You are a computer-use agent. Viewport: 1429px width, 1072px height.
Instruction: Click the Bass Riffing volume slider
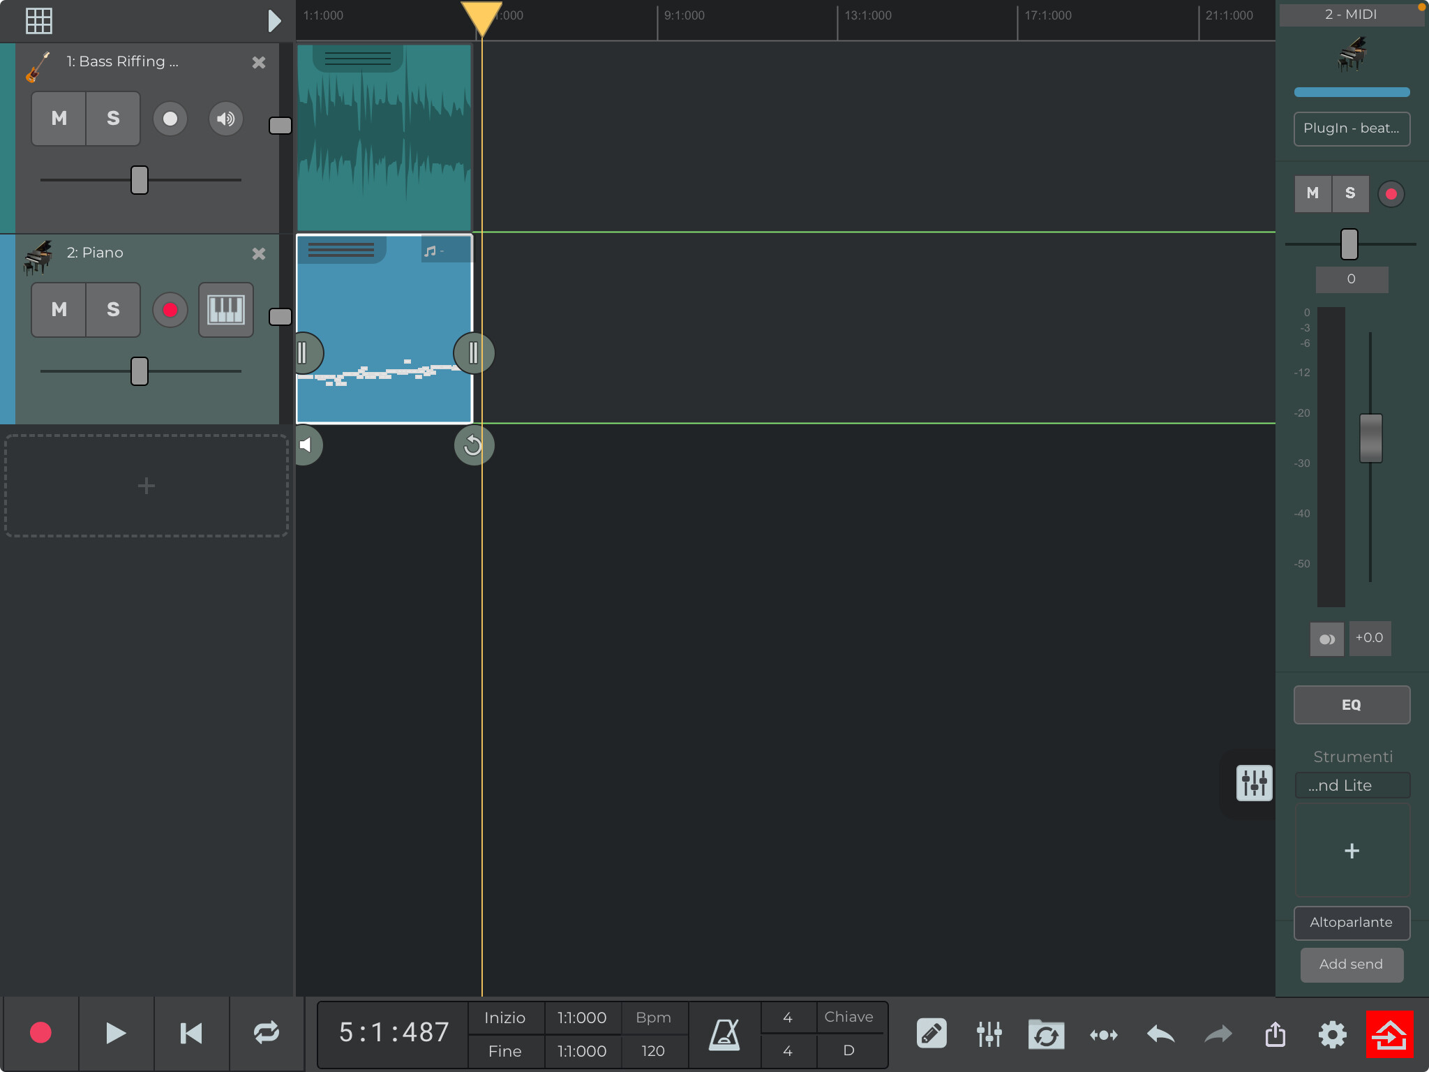(x=140, y=180)
